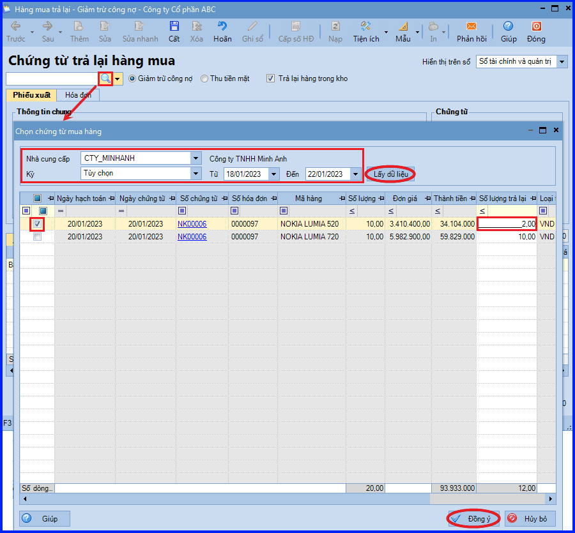Image resolution: width=575 pixels, height=533 pixels.
Task: Confirm with the Đồng ý button
Action: [474, 519]
